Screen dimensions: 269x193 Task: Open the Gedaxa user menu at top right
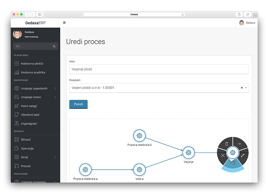(x=247, y=23)
